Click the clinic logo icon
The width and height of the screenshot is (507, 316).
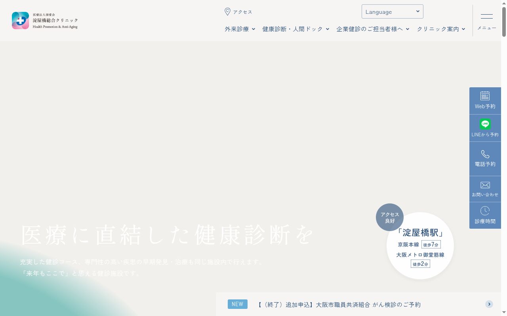pyautogui.click(x=20, y=21)
